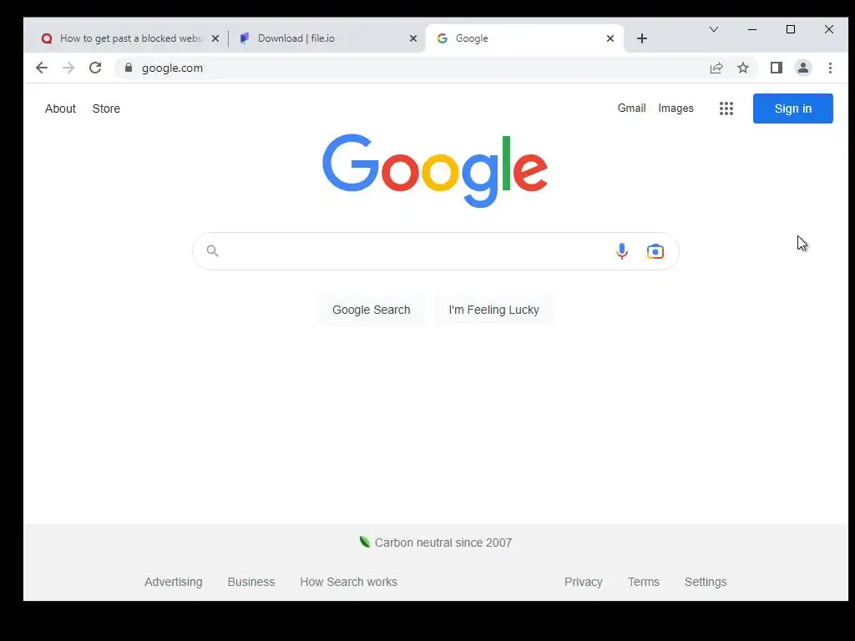The height and width of the screenshot is (641, 855).
Task: Open the Chrome profile avatar
Action: tap(802, 68)
